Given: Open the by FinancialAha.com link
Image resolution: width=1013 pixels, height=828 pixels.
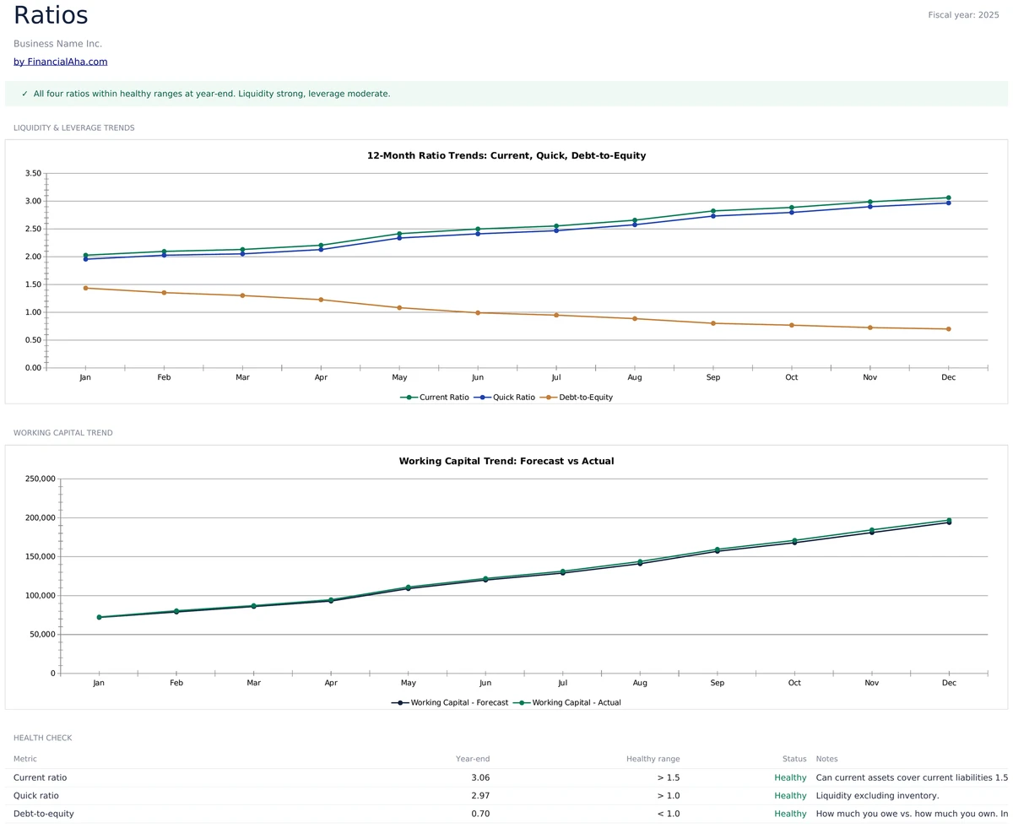Looking at the screenshot, I should pos(60,62).
